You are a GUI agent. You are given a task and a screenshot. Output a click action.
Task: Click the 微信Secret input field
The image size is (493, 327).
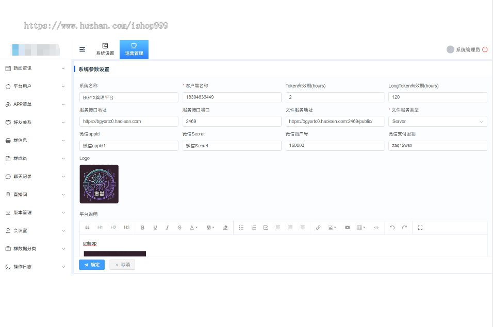tap(232, 146)
